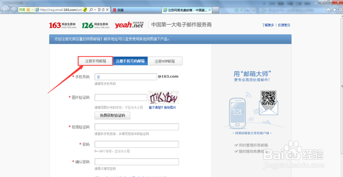Click the 请再次填写密码 hint
The image size is (343, 177).
point(105,169)
